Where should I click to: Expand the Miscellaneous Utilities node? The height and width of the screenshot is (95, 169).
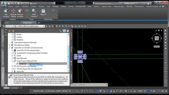pos(10,45)
